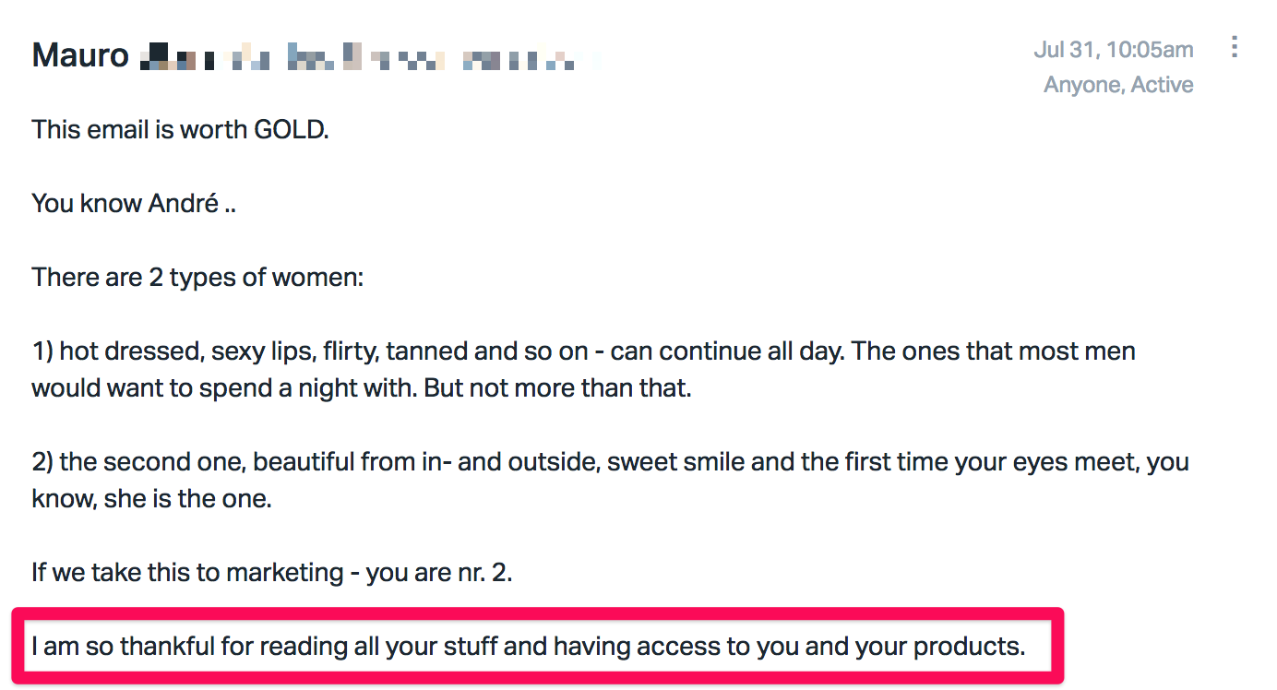This screenshot has width=1277, height=690.
Task: Click 'If we take this to marketing' line
Action: point(272,572)
